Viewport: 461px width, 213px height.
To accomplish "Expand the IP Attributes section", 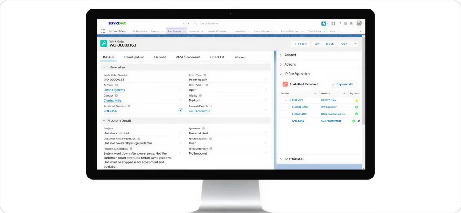I will [x=280, y=159].
